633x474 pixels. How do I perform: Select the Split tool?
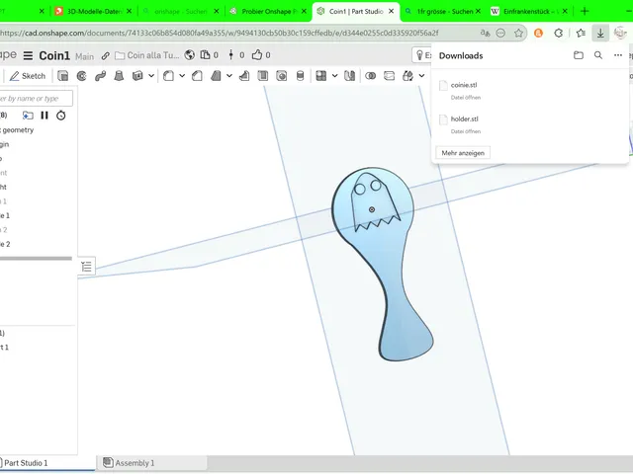click(389, 76)
